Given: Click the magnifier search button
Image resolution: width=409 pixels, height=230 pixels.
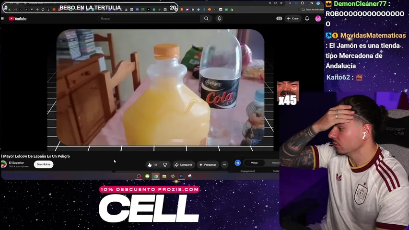Looking at the screenshot, I should (206, 19).
